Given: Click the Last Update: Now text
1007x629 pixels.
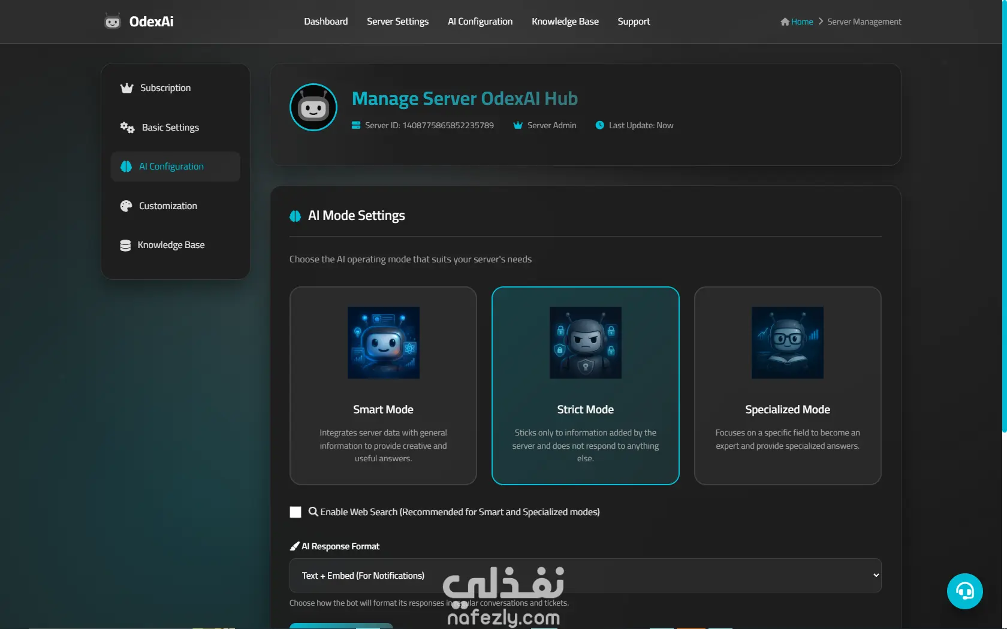Looking at the screenshot, I should click(641, 125).
